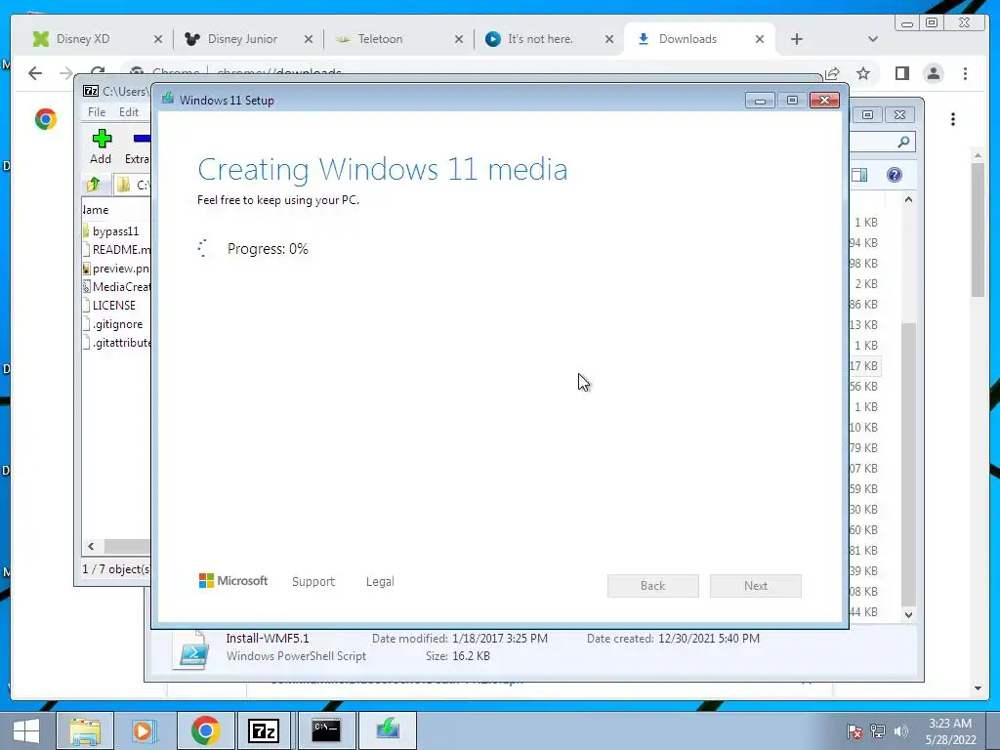This screenshot has width=1000, height=750.
Task: Select the preview.png file in 7-Zip
Action: coord(116,269)
